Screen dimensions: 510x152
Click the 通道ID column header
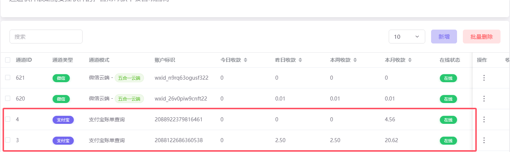click(x=24, y=60)
